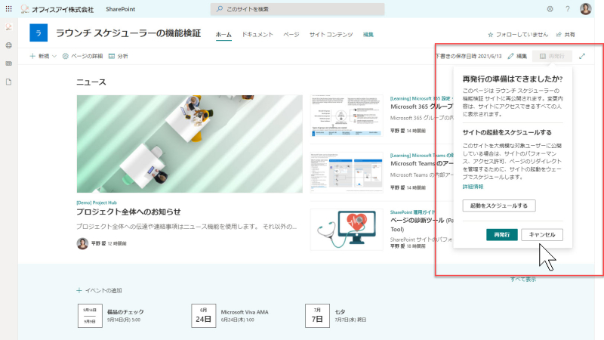Click the globe icon in left sidebar
Viewport: 604px width, 340px height.
click(8, 45)
